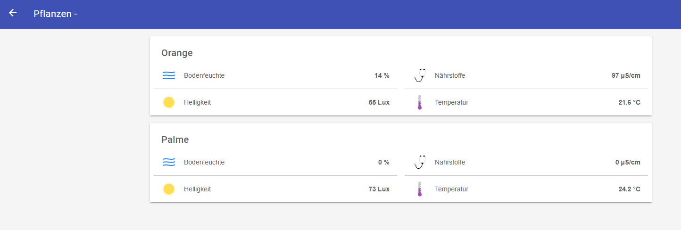Click the Orange temperature thermometer icon

[x=419, y=102]
